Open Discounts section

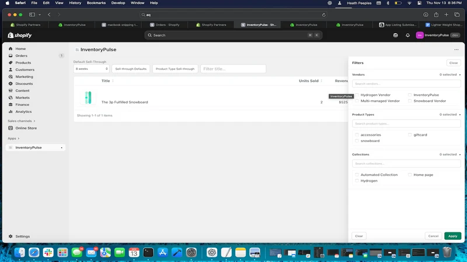click(x=24, y=83)
